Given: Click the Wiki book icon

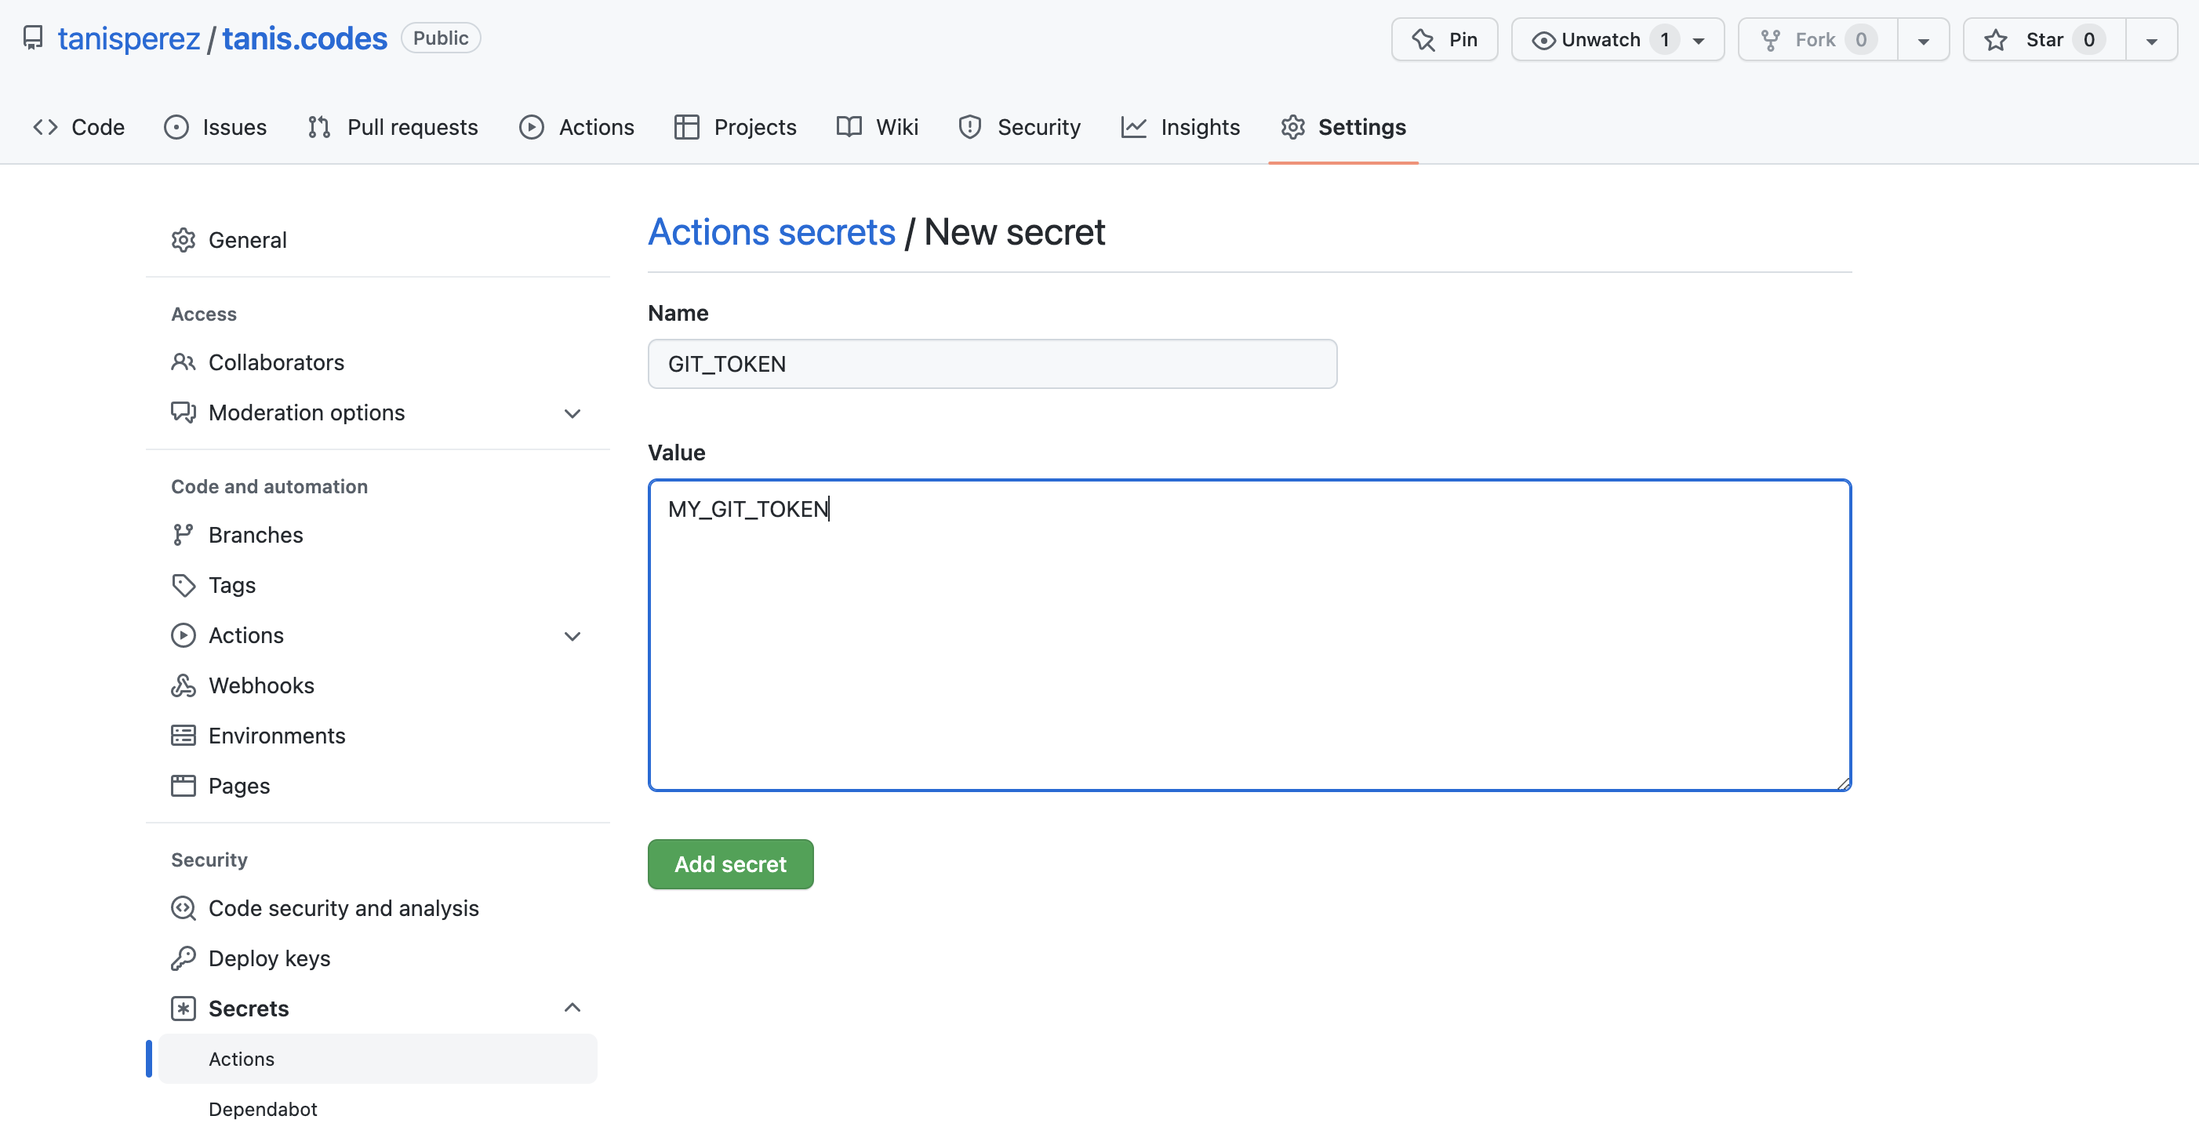Looking at the screenshot, I should [848, 126].
